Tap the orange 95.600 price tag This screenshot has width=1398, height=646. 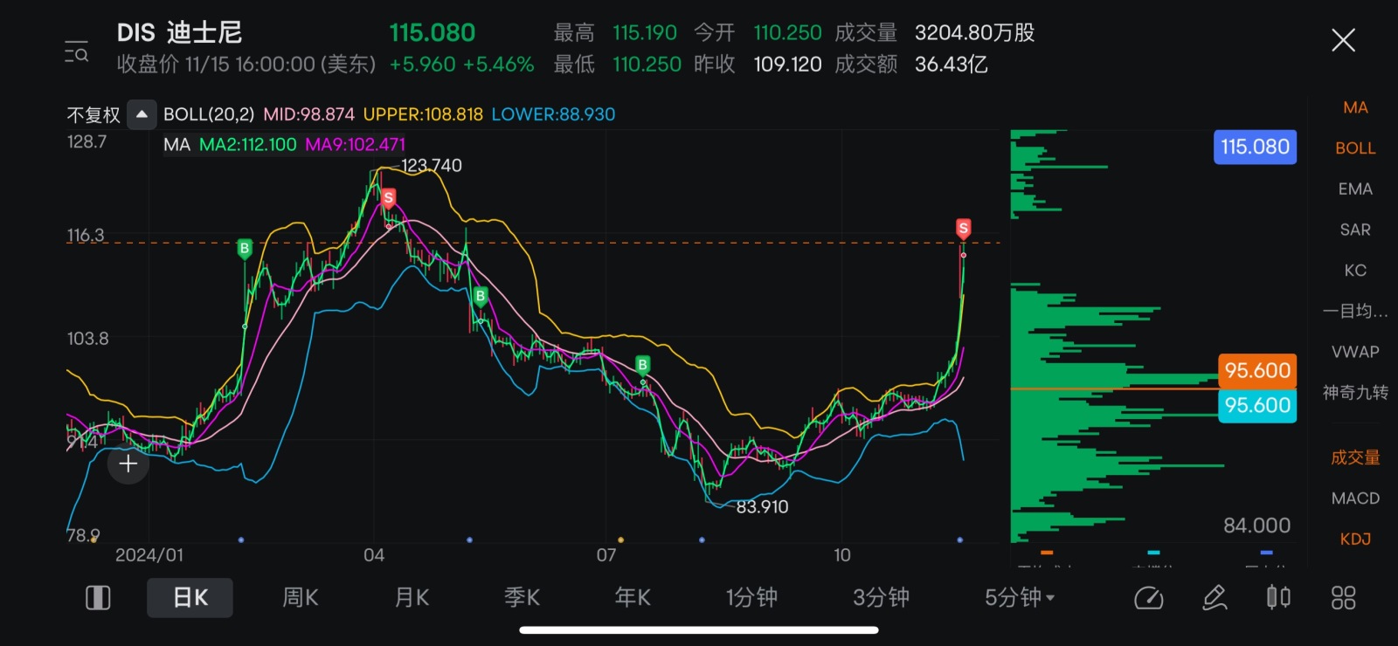pyautogui.click(x=1257, y=370)
